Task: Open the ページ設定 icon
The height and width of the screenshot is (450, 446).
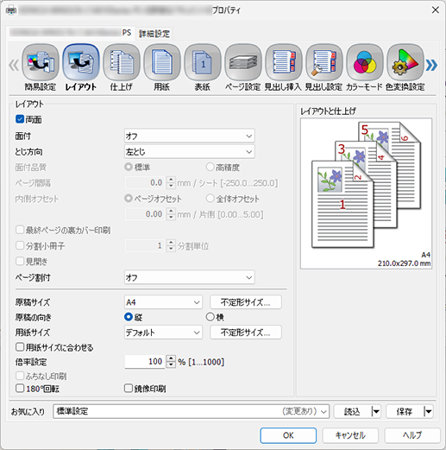Action: tap(243, 62)
